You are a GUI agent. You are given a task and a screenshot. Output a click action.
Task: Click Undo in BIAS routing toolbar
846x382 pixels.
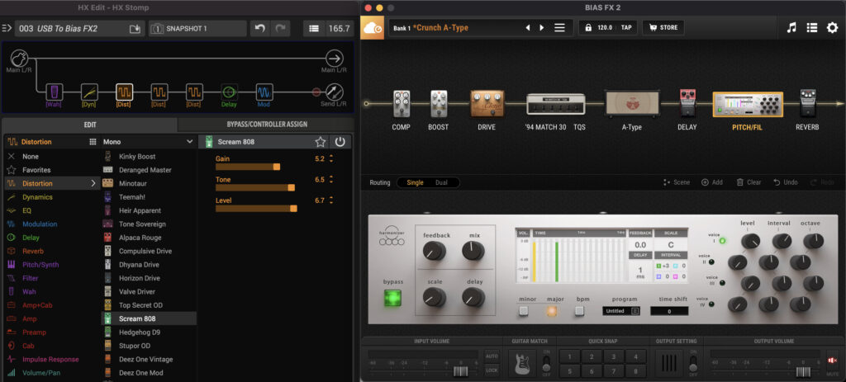(x=785, y=182)
